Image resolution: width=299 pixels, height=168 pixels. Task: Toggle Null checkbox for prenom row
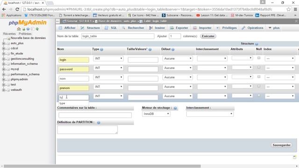(x=259, y=86)
